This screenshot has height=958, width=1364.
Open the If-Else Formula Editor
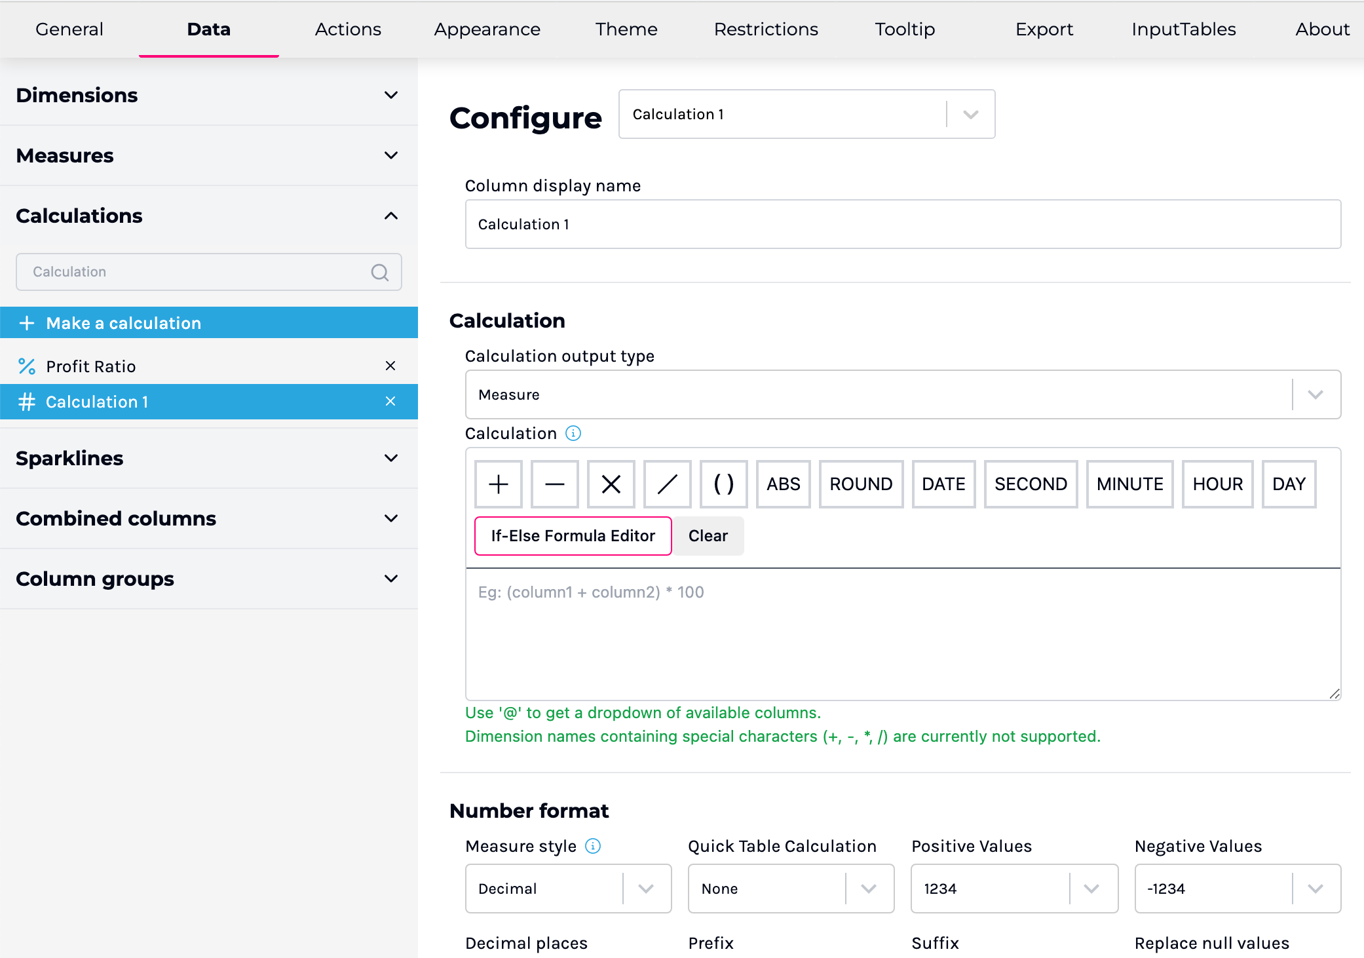[573, 536]
